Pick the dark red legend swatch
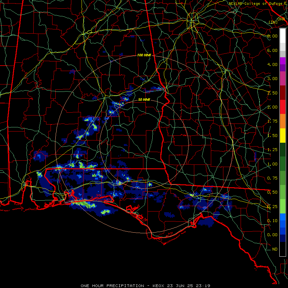This screenshot has width=288, height=288. click(x=283, y=93)
